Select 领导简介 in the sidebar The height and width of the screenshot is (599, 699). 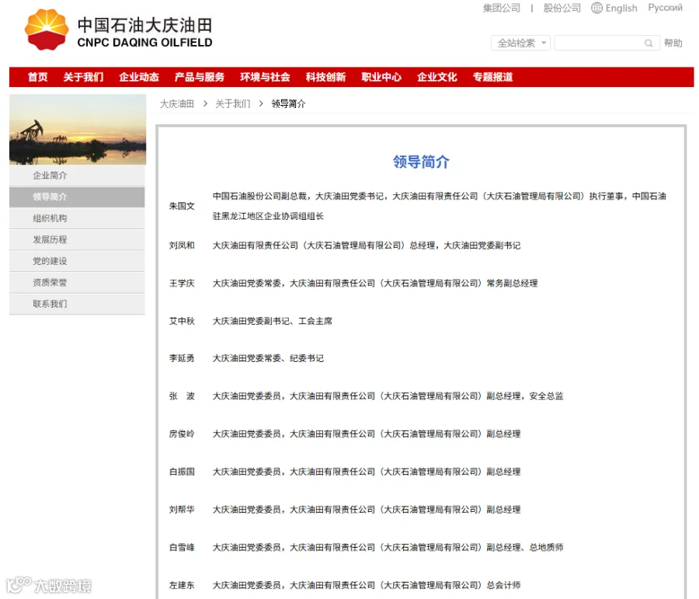coord(77,197)
